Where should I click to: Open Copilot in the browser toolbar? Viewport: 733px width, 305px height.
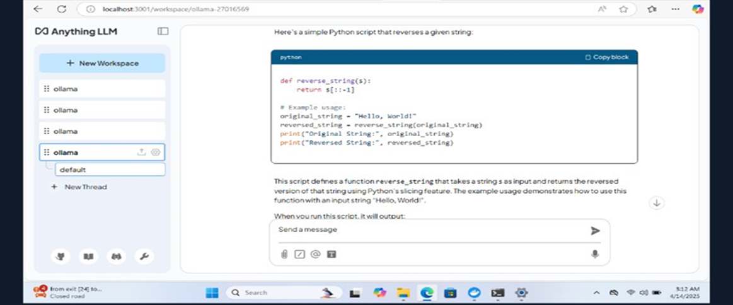pos(698,9)
